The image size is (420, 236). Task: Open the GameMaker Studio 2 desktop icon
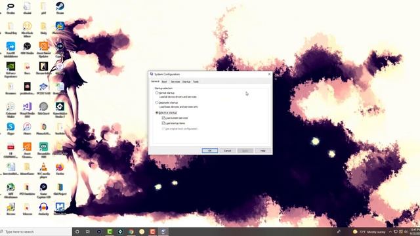point(60,109)
